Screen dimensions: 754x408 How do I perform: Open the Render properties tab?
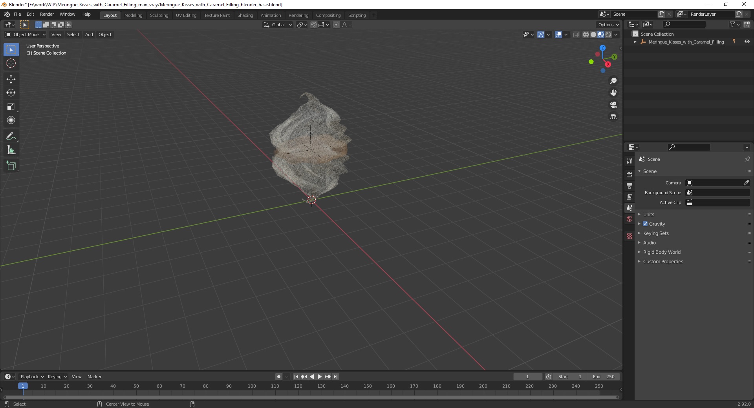pos(630,175)
